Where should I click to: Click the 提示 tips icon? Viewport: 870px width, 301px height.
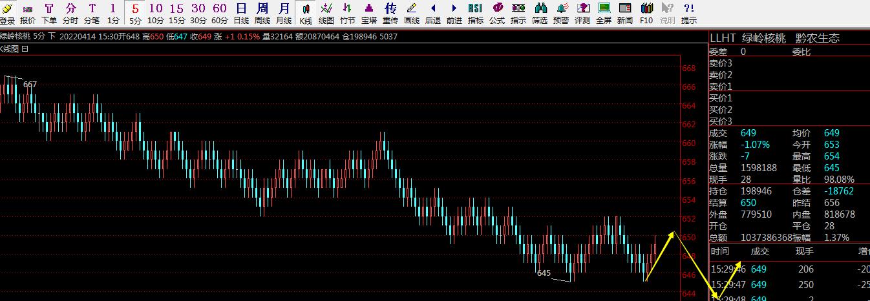(x=689, y=13)
